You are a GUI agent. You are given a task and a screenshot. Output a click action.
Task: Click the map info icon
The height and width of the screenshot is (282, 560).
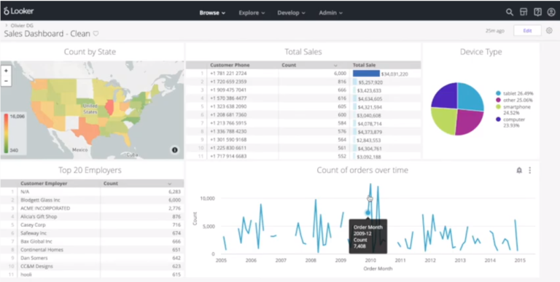[175, 150]
